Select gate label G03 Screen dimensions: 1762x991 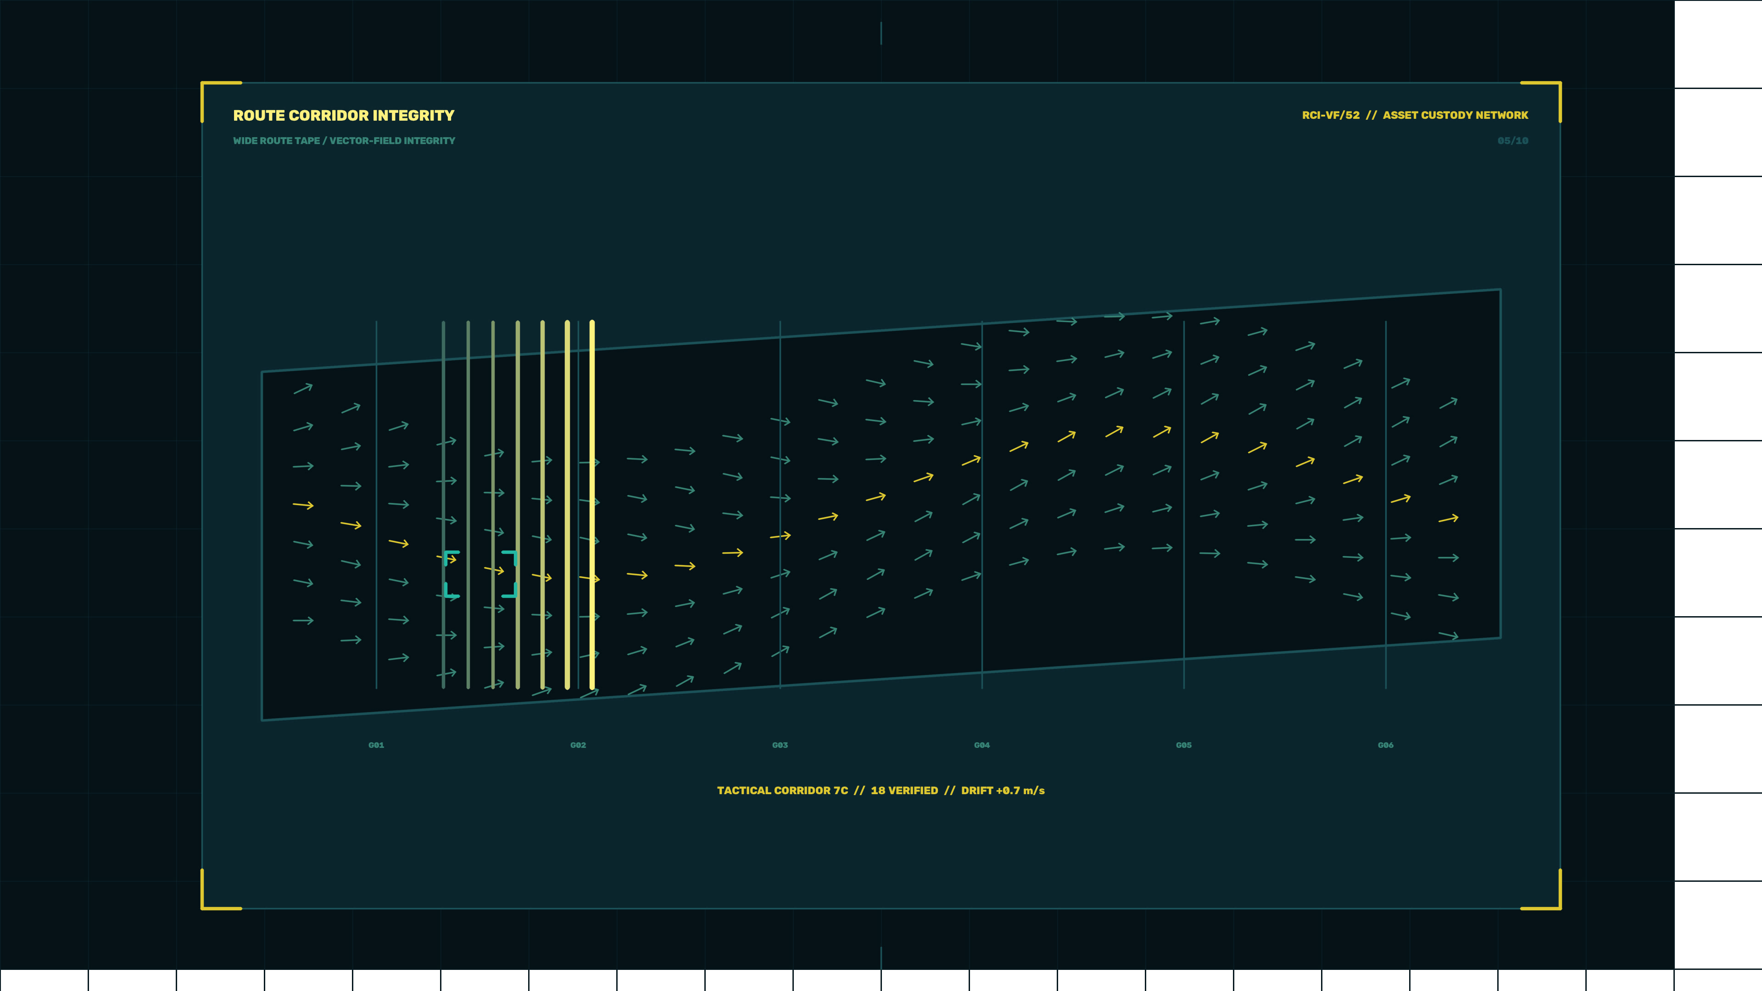click(780, 745)
